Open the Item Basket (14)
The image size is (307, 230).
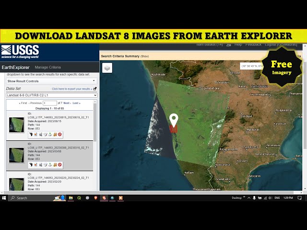(210, 45)
